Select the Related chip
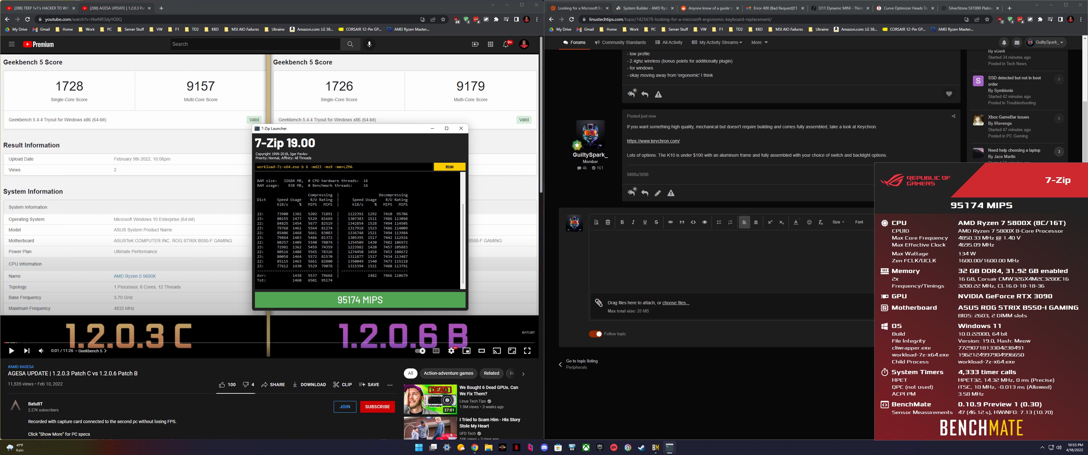The image size is (1088, 455). point(491,373)
